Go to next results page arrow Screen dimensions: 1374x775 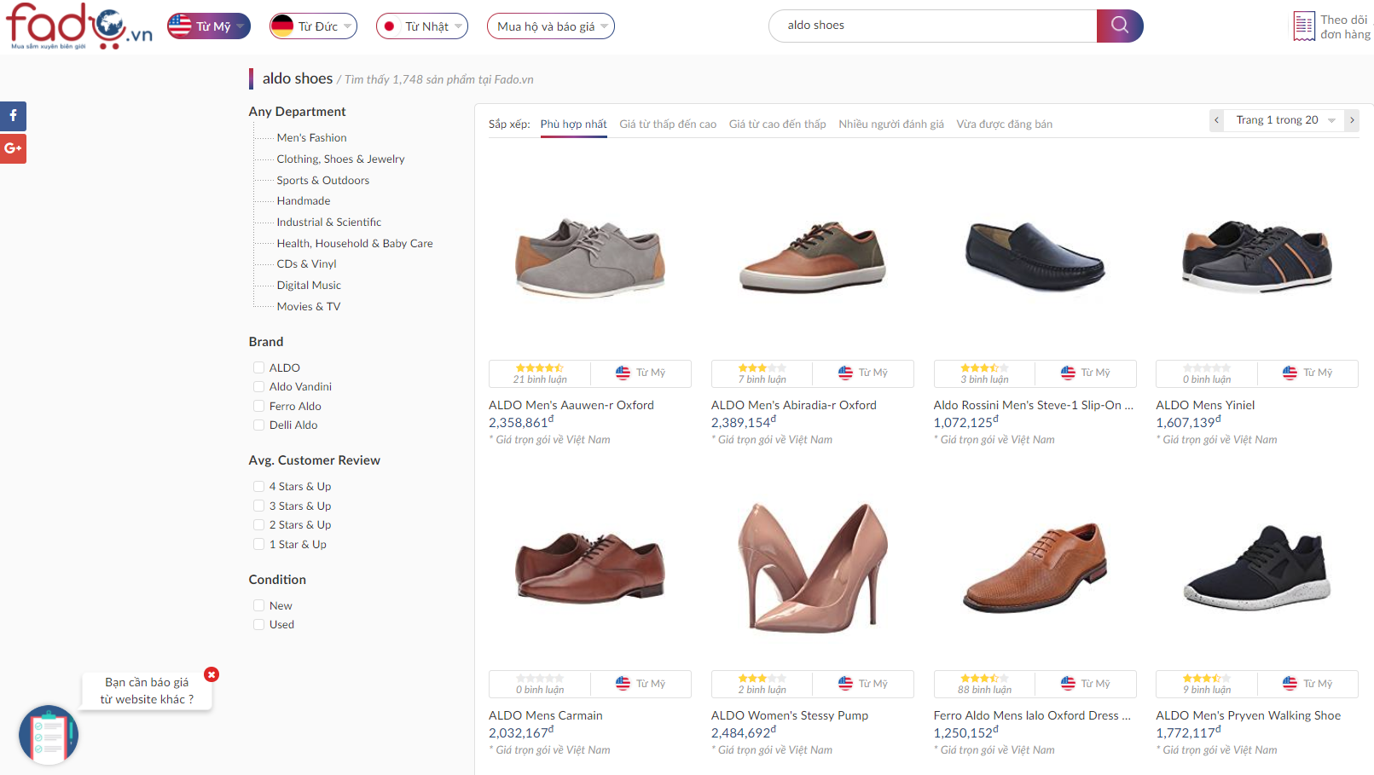click(1352, 120)
